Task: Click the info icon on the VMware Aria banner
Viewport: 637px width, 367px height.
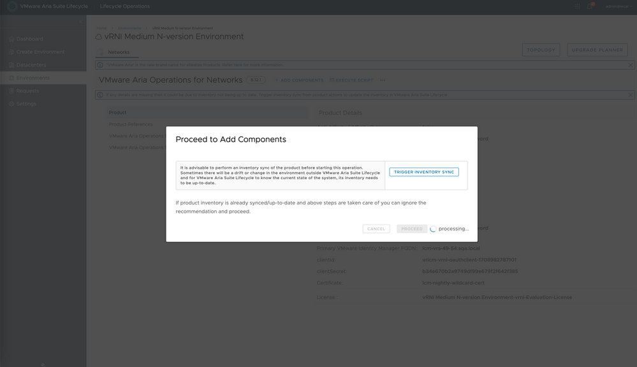Action: point(100,65)
